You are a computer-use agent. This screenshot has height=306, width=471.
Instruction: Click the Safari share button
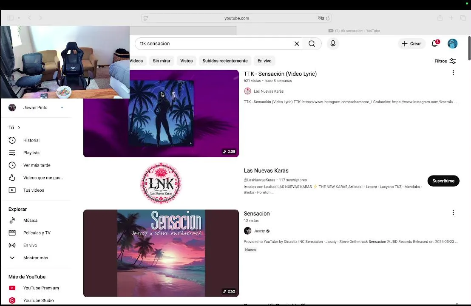click(440, 18)
